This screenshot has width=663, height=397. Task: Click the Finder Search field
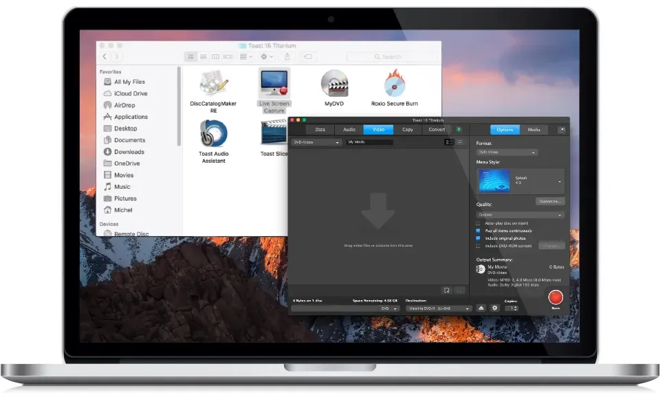click(393, 56)
